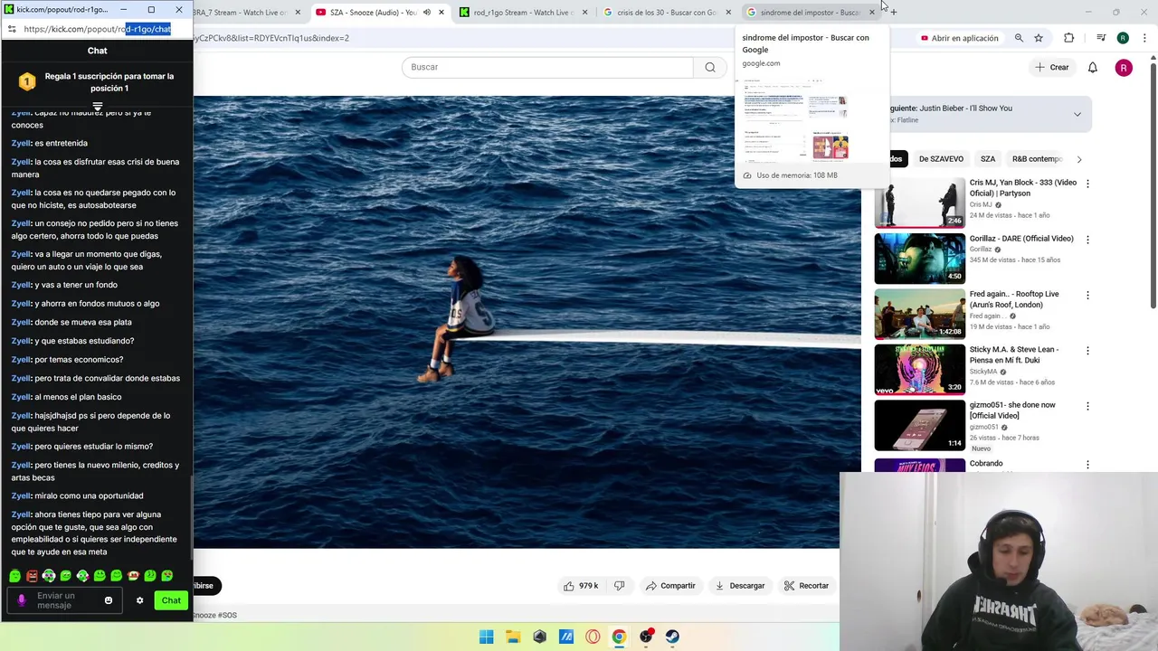Screen dimensions: 1158x651
Task: Click the Kick popout URL address bar
Action: coord(97,29)
